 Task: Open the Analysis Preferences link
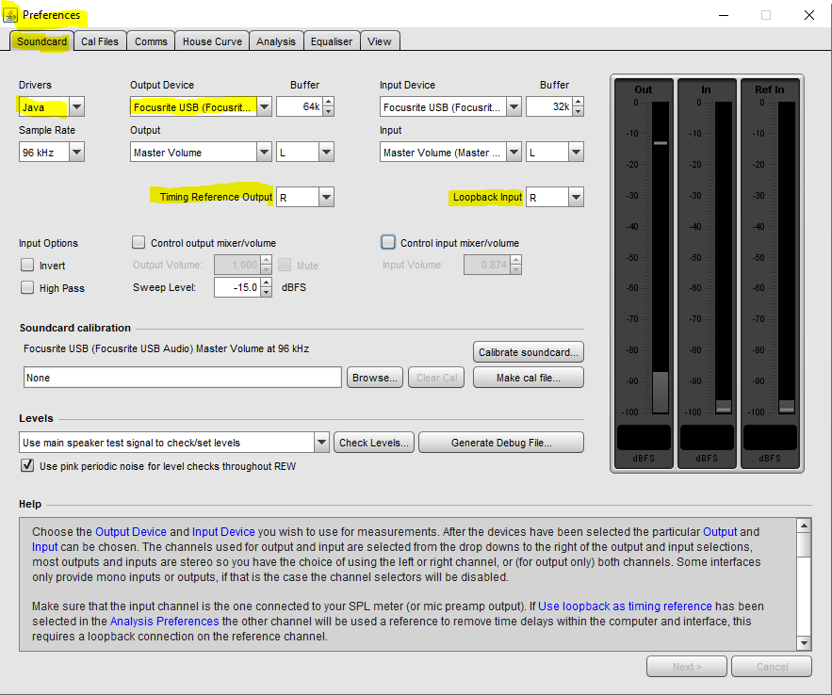pos(165,621)
